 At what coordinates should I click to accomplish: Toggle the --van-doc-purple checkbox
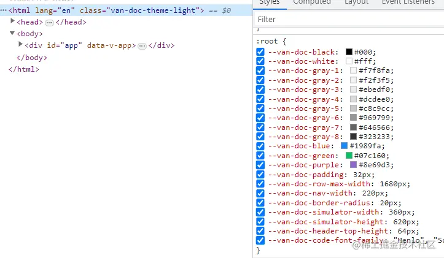[260, 165]
